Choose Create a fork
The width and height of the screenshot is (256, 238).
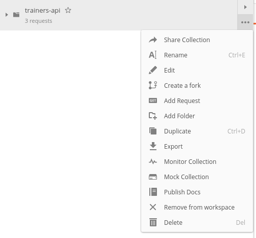[x=197, y=86]
